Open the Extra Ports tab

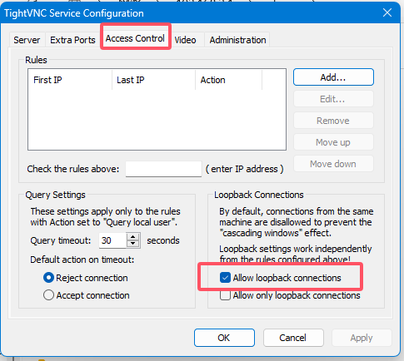tap(72, 40)
